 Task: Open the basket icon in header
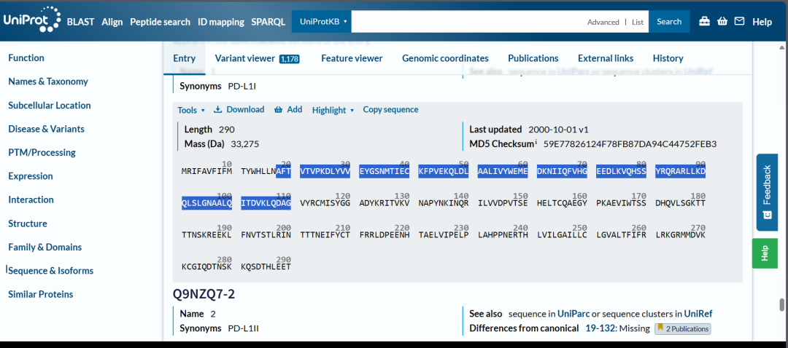[722, 22]
